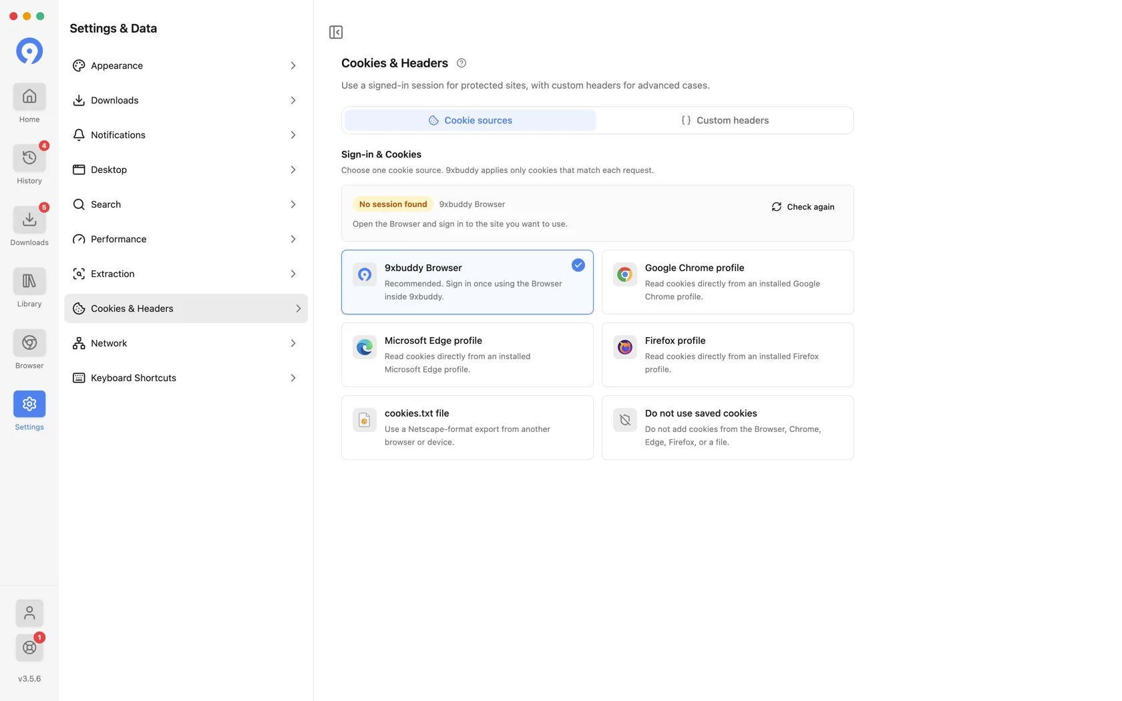Click the cookies.txt file icon
Viewport: 1122px width, 701px height.
pos(365,420)
